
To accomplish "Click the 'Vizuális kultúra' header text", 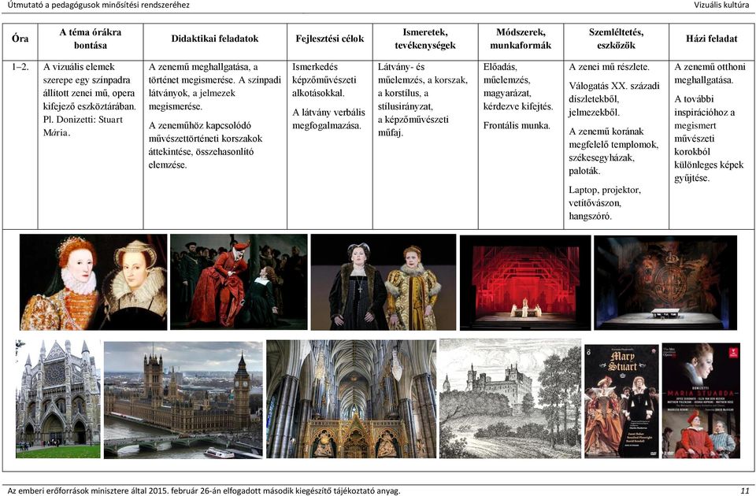I will [721, 6].
